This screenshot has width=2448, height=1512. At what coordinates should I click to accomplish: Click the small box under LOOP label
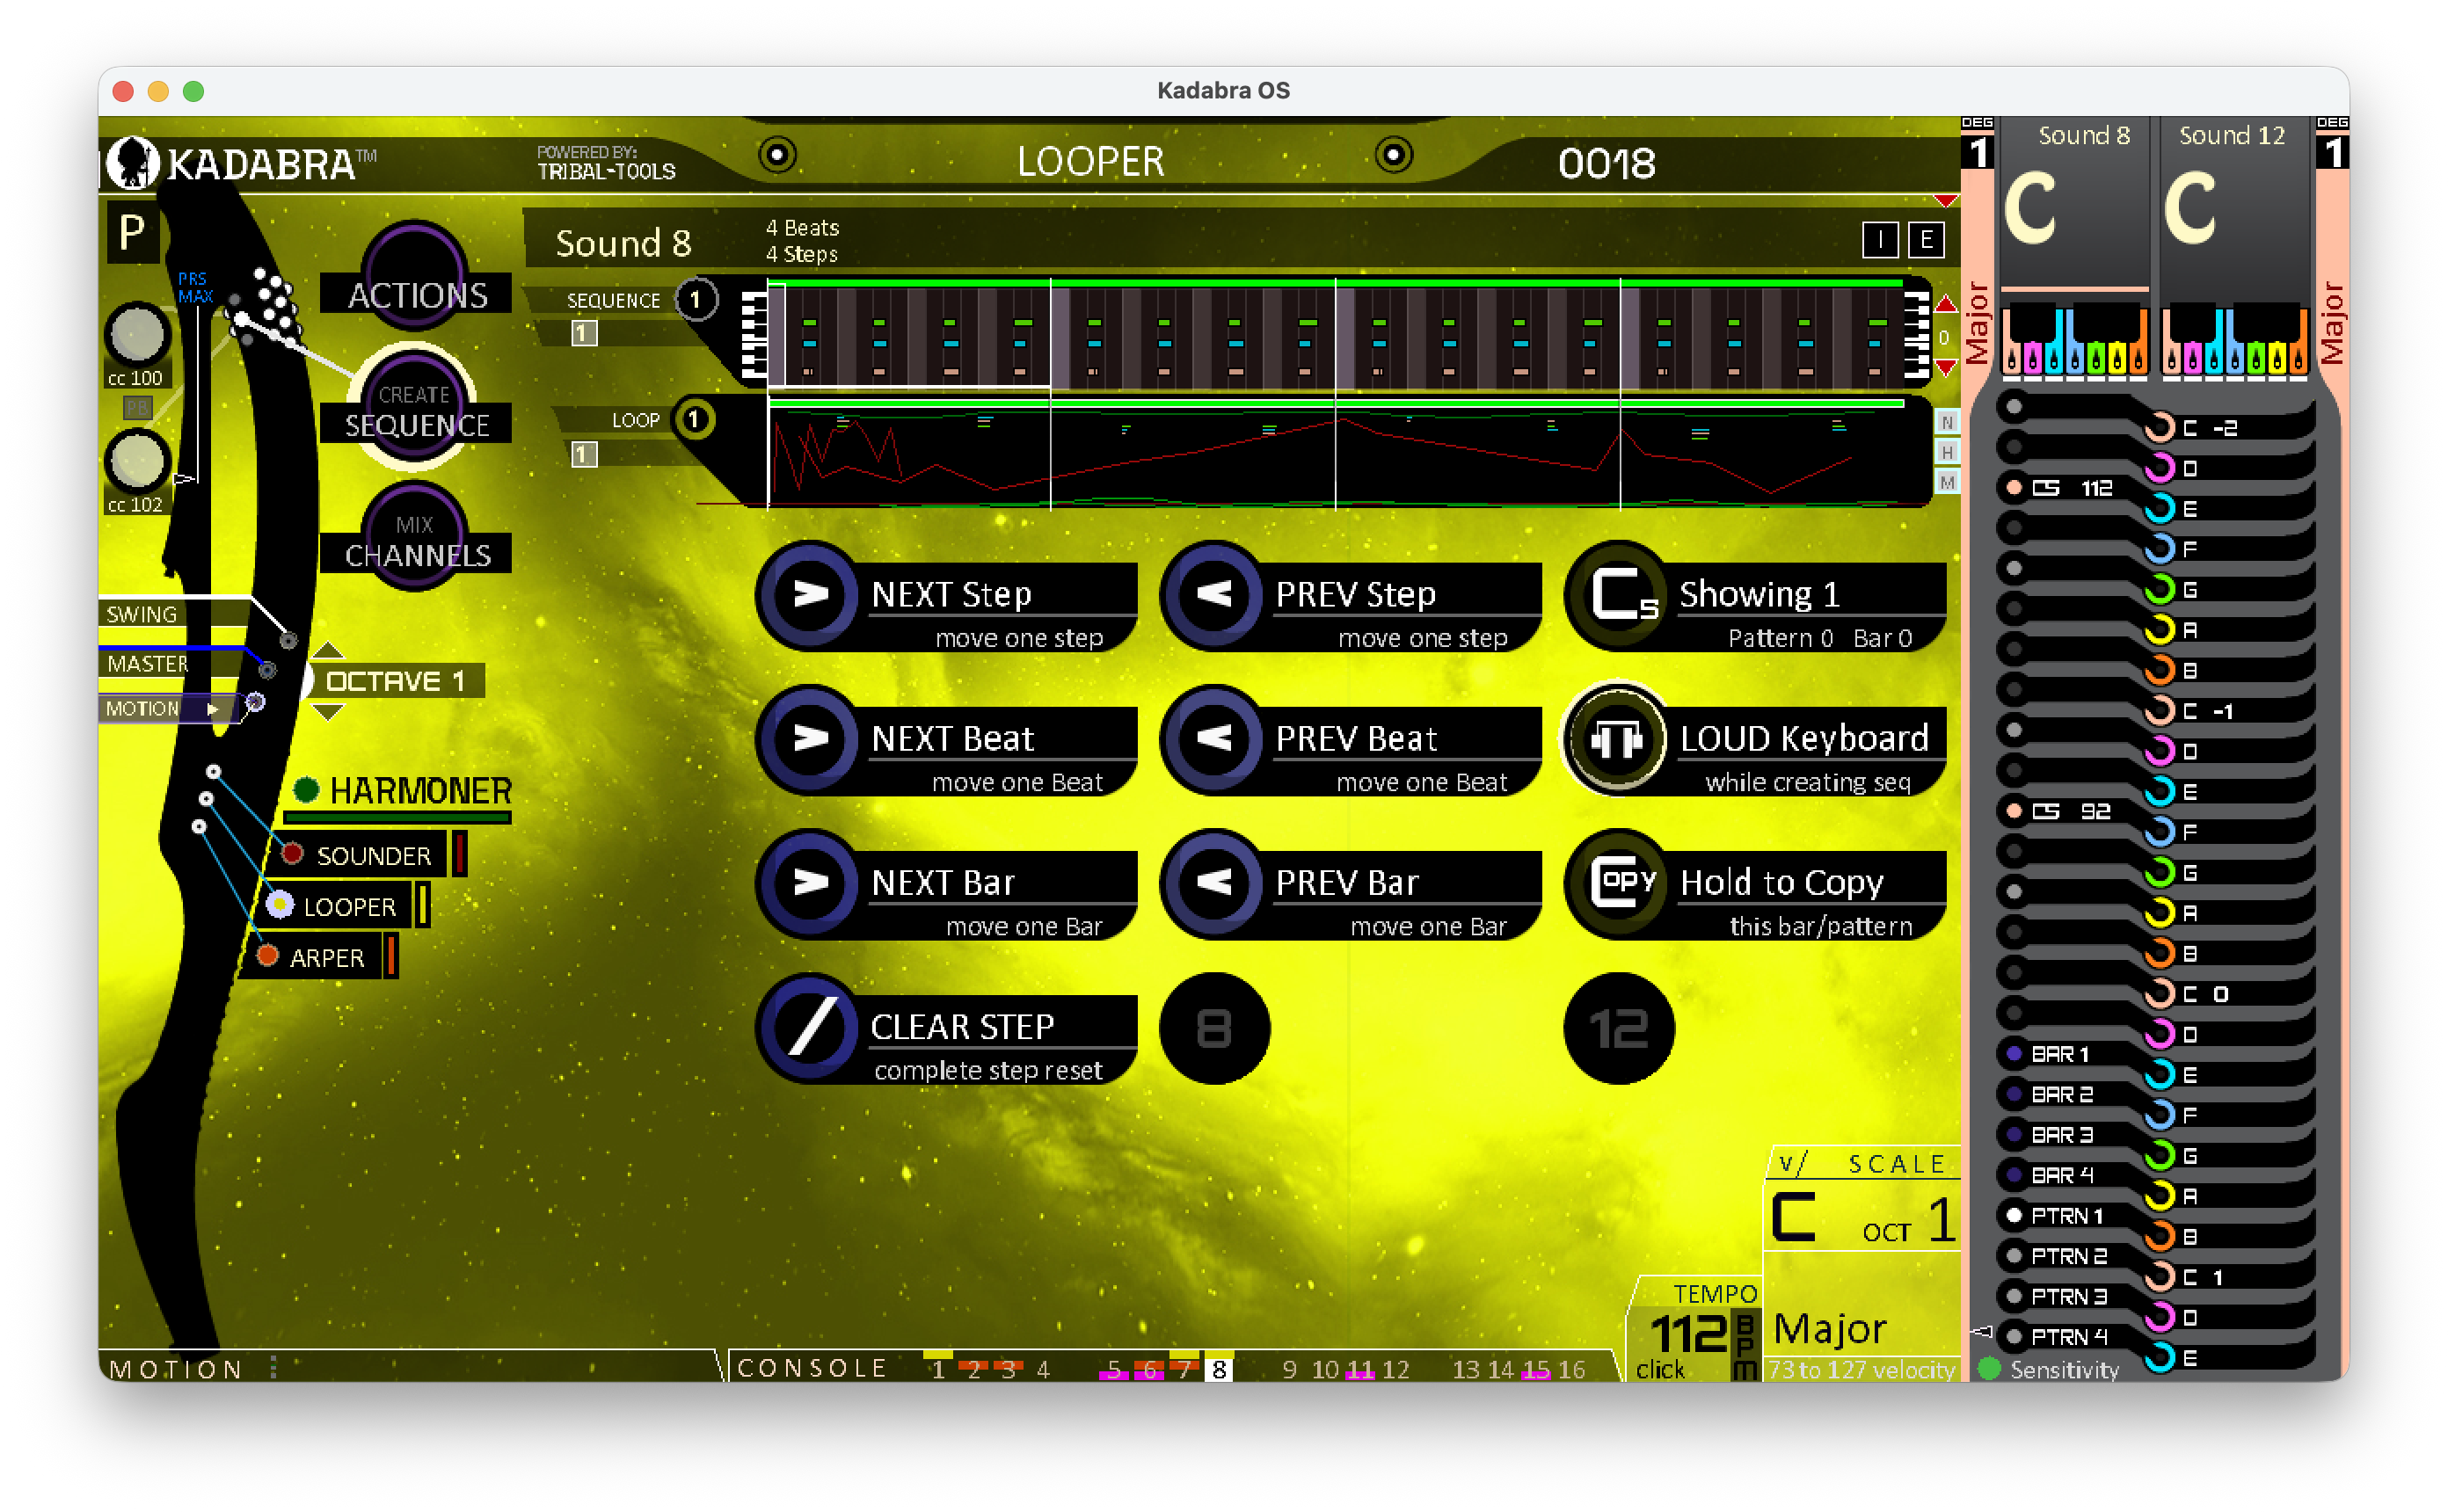click(x=584, y=455)
